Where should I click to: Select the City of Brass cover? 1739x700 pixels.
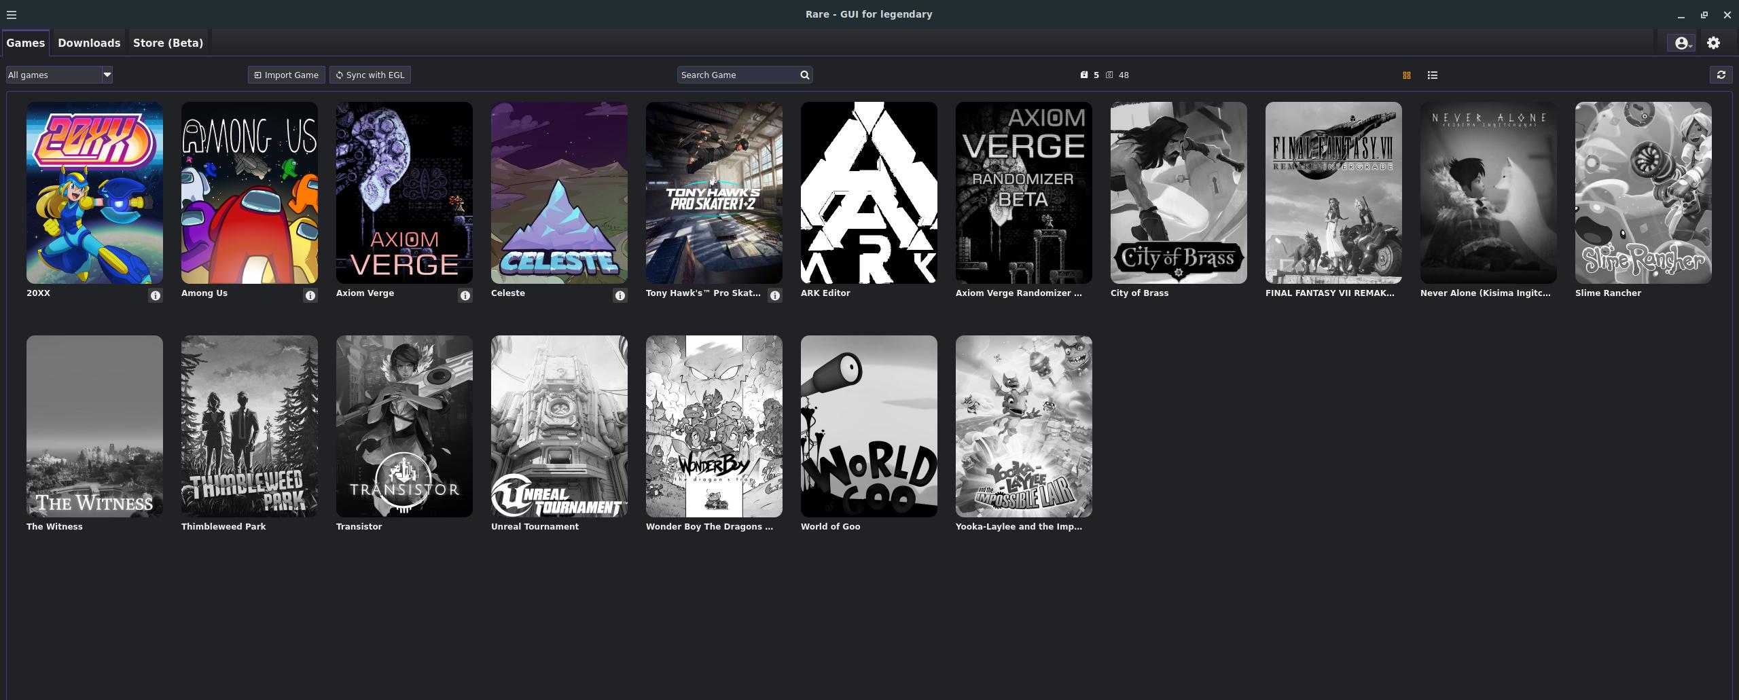click(x=1179, y=193)
